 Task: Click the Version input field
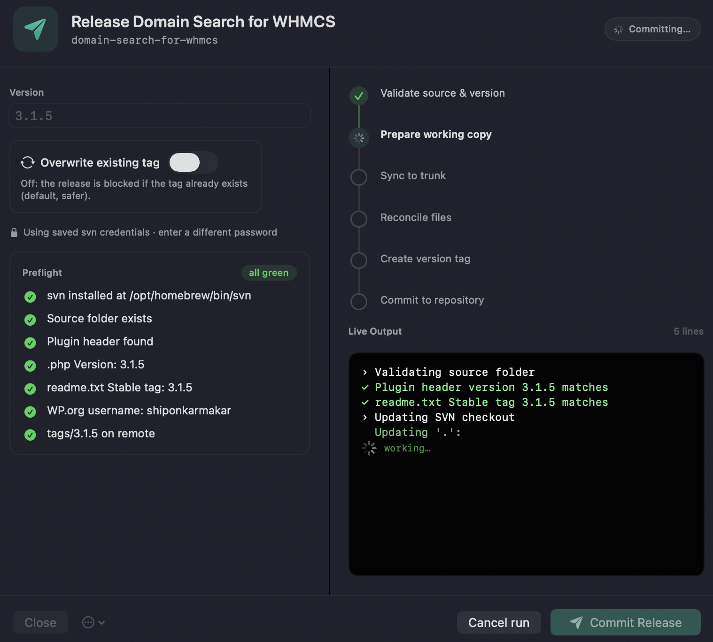[160, 115]
